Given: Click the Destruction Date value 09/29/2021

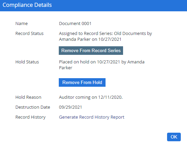Looking at the screenshot, I should click(x=70, y=107).
